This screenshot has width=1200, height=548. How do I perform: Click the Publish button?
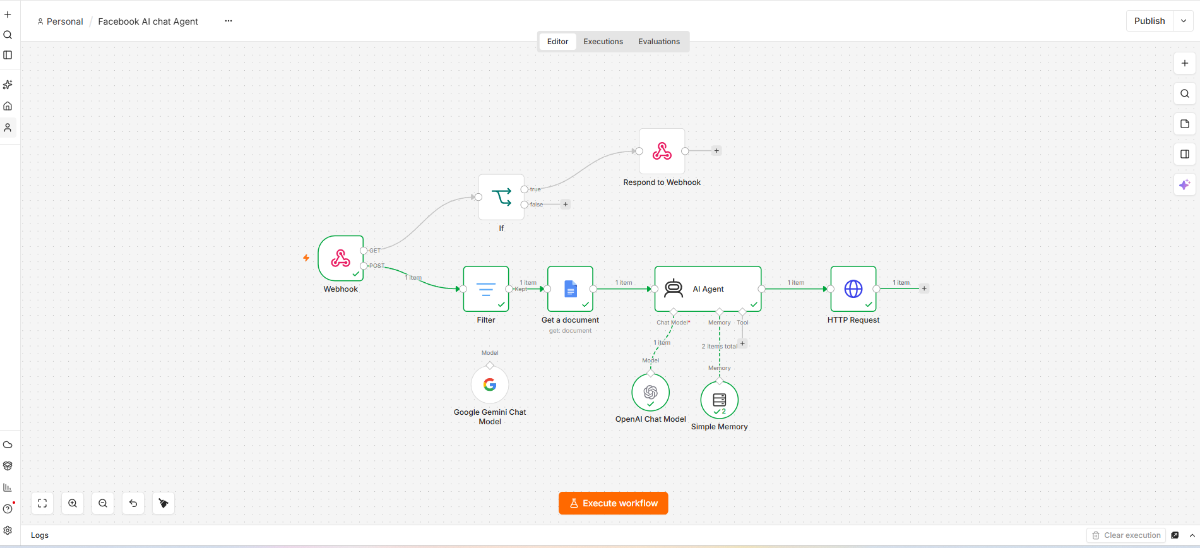pos(1150,21)
